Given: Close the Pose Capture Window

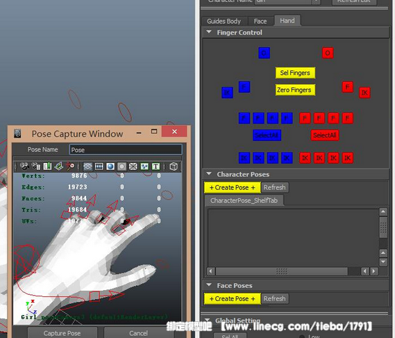Looking at the screenshot, I should 174,131.
